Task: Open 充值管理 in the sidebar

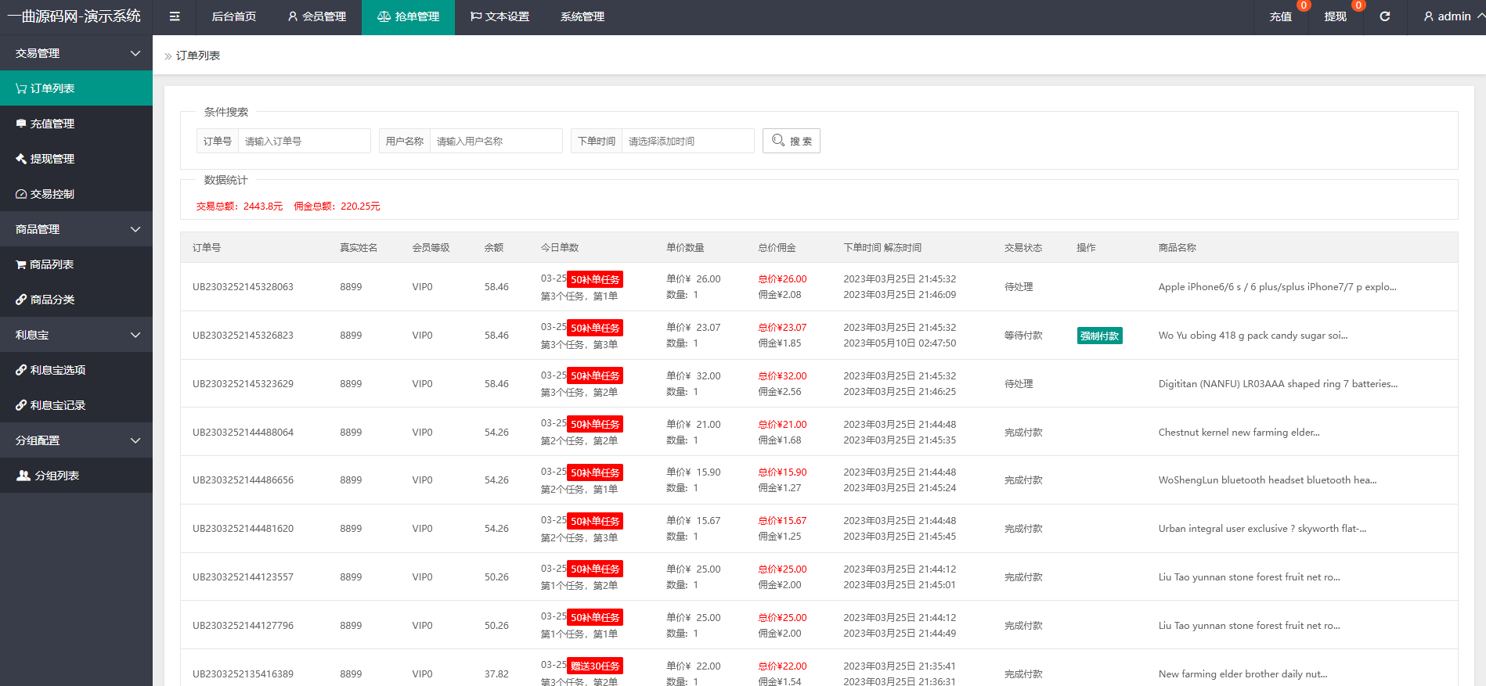Action: pos(76,124)
